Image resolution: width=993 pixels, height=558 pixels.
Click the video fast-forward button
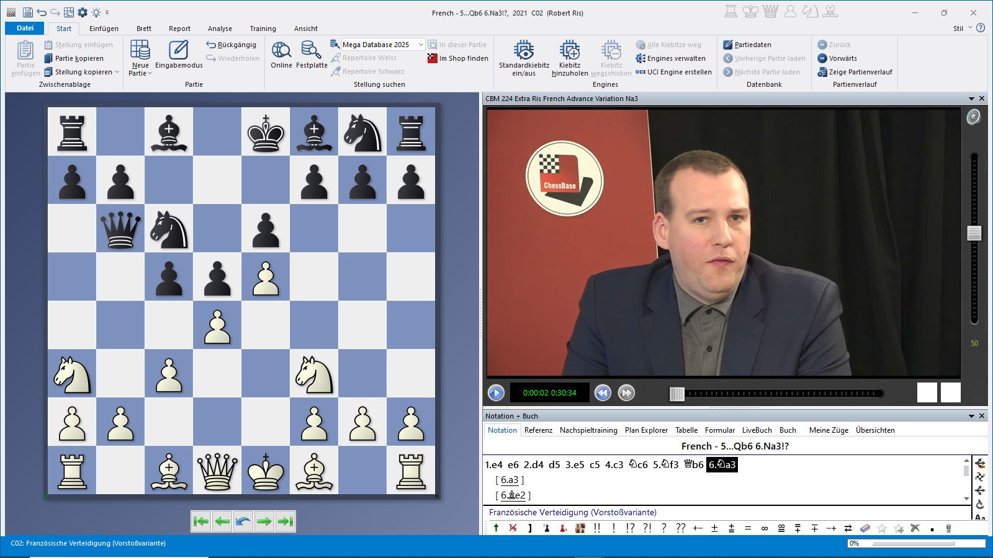[626, 392]
